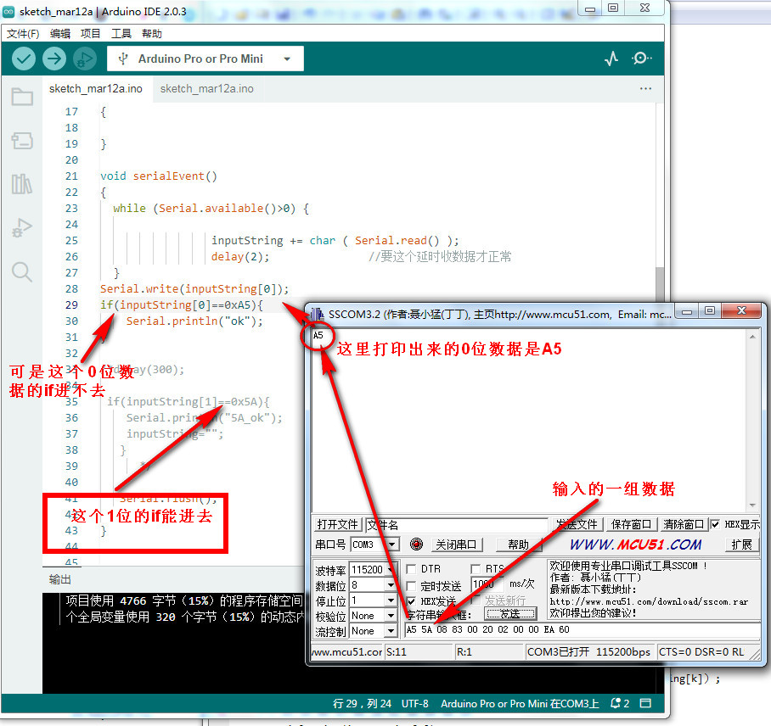The image size is (771, 726).
Task: Click line number 29 in the gutter
Action: [72, 305]
